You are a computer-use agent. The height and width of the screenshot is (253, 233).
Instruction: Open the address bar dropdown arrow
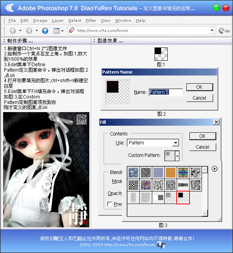coord(212,30)
